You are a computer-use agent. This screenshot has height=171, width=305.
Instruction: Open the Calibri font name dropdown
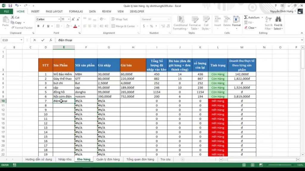(59, 19)
